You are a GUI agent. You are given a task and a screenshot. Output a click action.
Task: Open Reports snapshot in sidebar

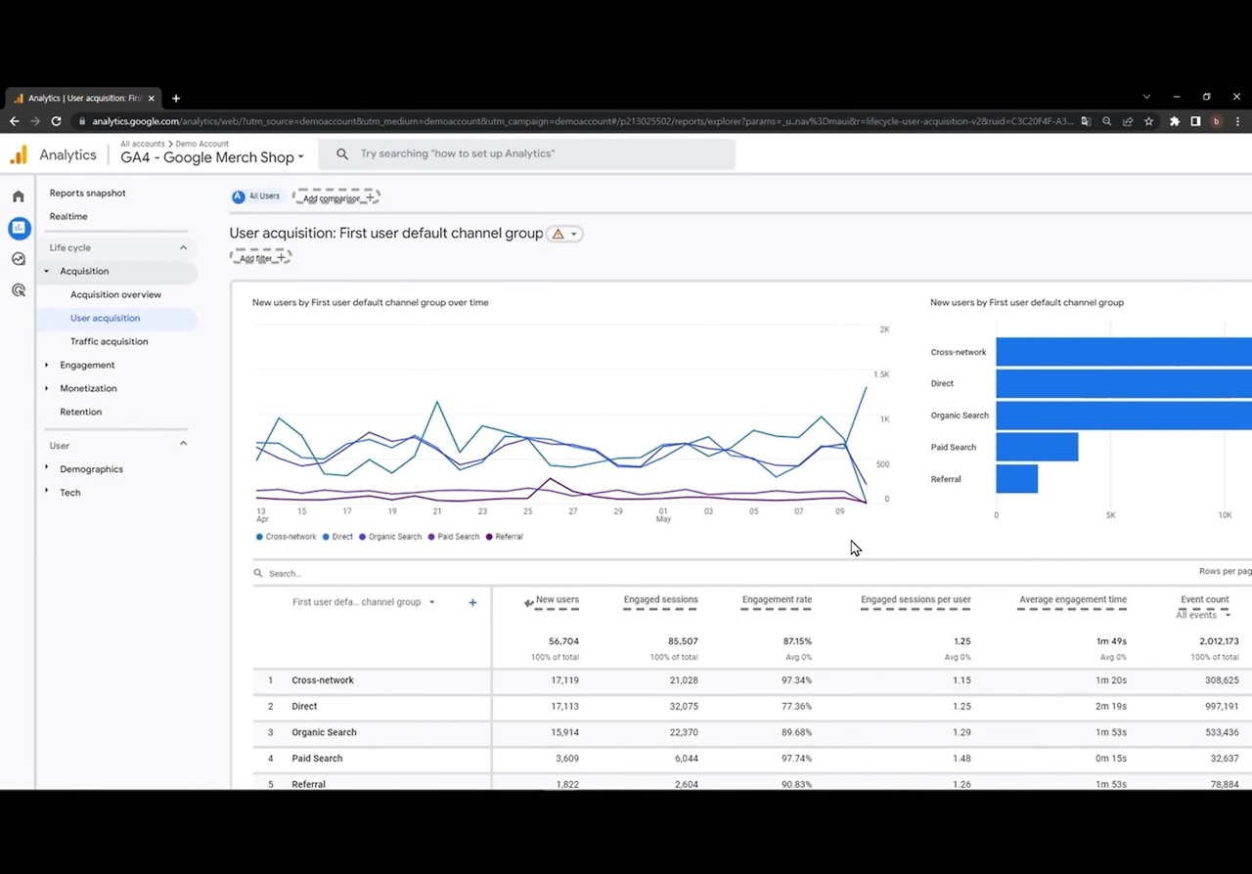point(88,193)
